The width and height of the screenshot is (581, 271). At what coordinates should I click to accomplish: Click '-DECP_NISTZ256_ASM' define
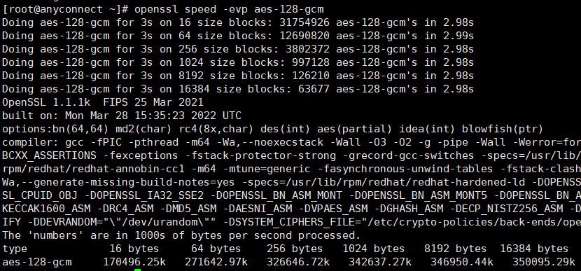click(506, 209)
